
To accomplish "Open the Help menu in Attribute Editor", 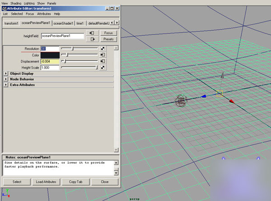I will click(57, 14).
